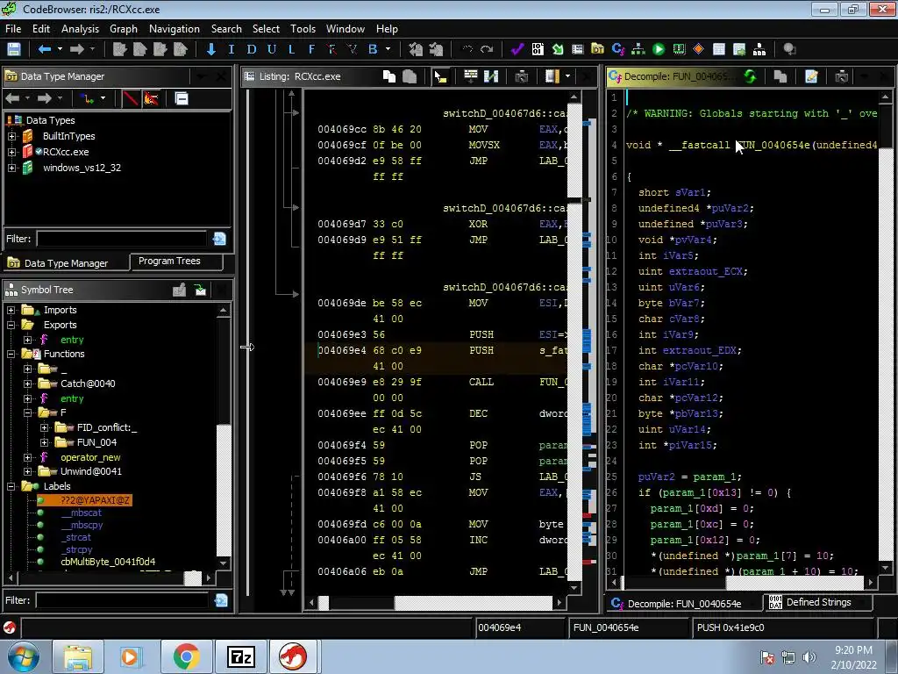Open Google Chrome from the taskbar
The width and height of the screenshot is (898, 674).
click(x=186, y=656)
